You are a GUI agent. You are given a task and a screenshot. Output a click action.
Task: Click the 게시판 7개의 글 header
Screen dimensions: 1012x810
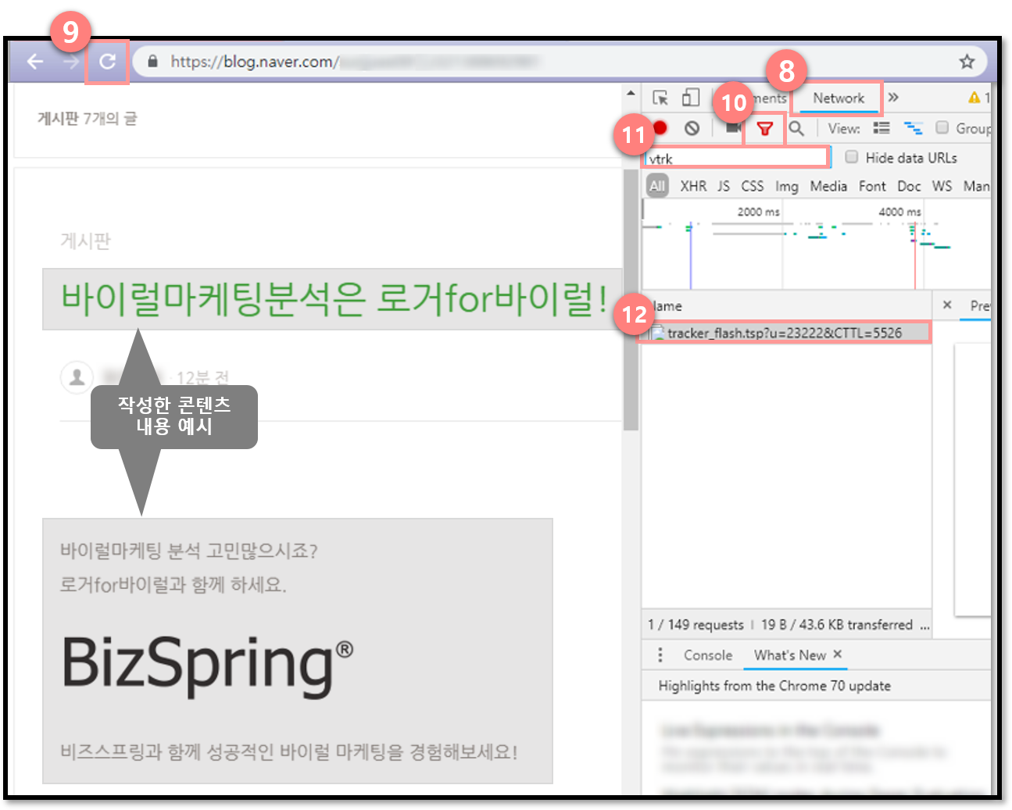pos(87,119)
